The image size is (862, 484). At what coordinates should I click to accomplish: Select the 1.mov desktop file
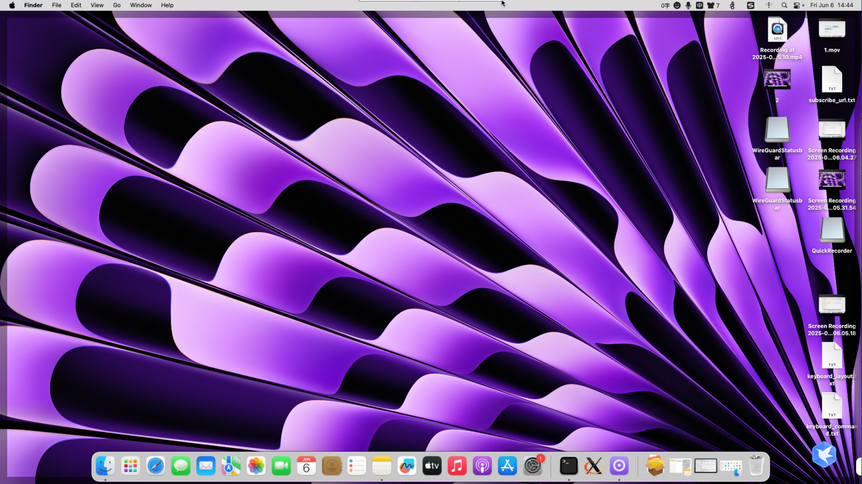(x=832, y=36)
